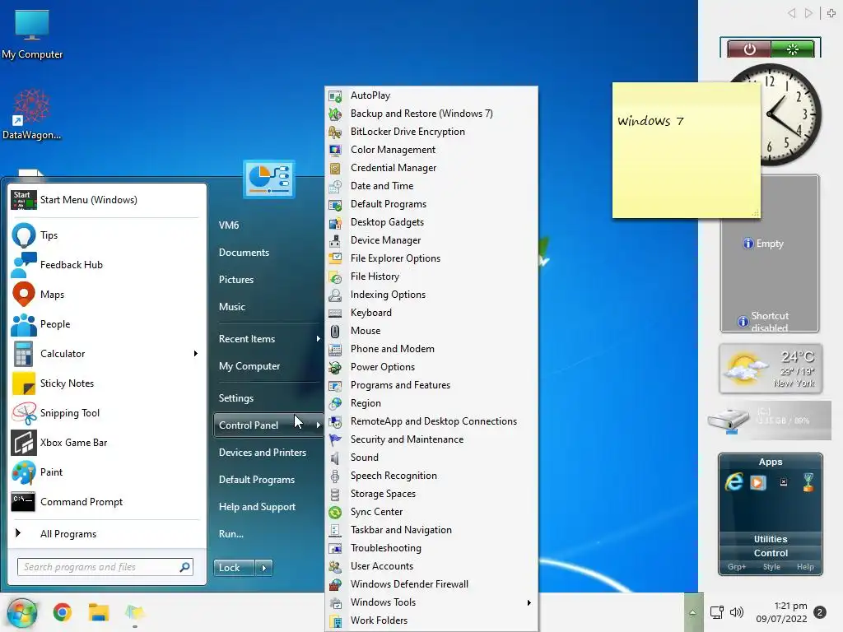Viewport: 843px width, 632px height.
Task: Click the Lock button
Action: tap(234, 568)
